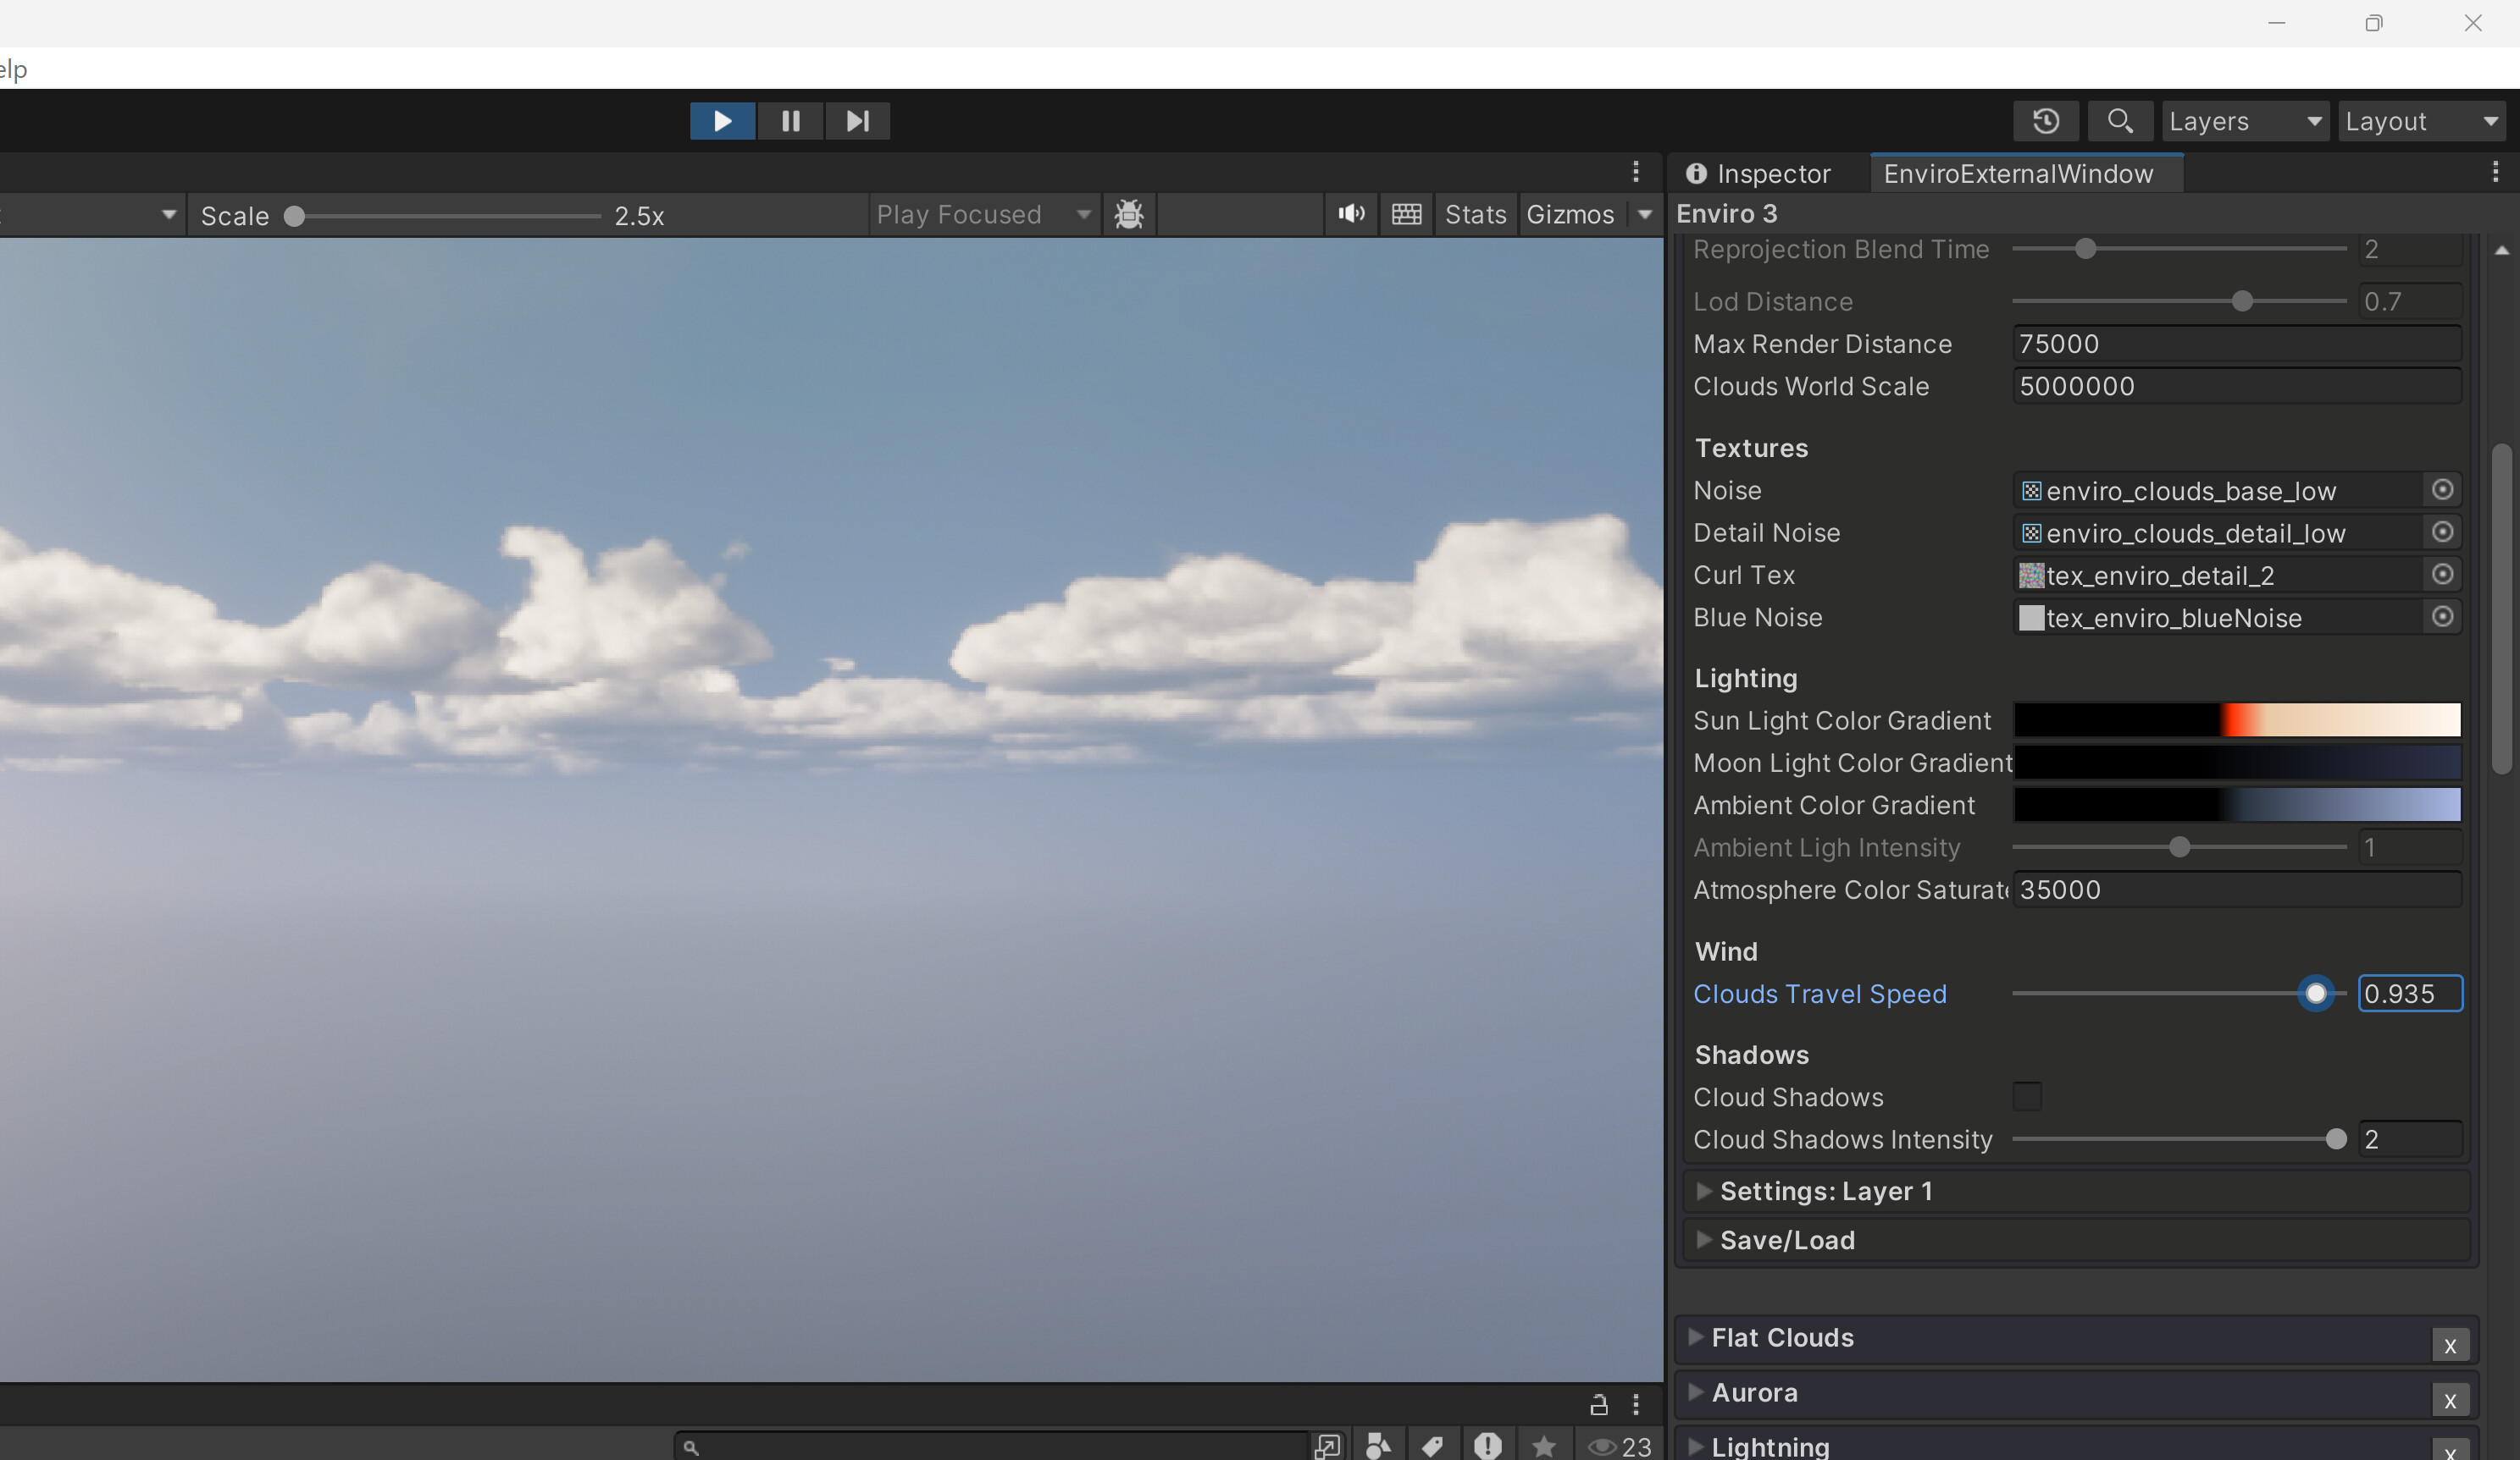This screenshot has width=2520, height=1460.
Task: Open the Blue Noise texture picker
Action: point(2443,616)
